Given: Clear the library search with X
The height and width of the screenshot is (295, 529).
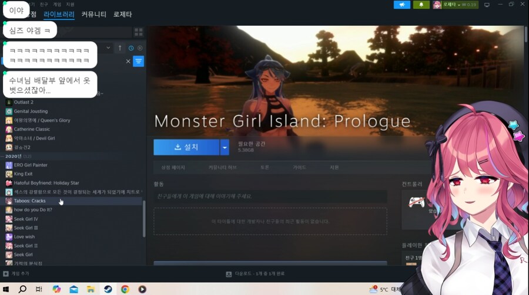Looking at the screenshot, I should pyautogui.click(x=128, y=62).
